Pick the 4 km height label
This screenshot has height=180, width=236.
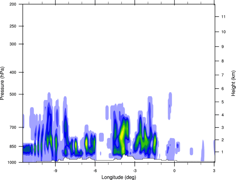(x=223, y=115)
